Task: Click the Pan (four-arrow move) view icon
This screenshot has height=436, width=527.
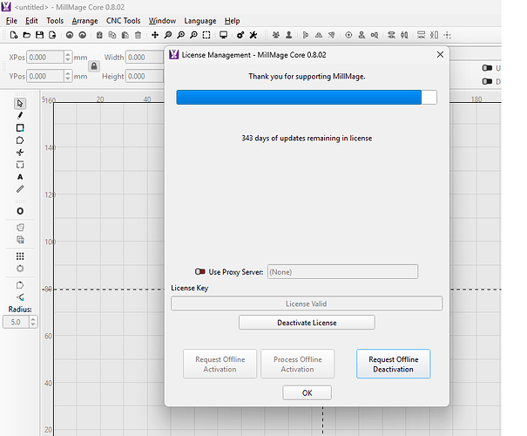Action: coord(155,35)
